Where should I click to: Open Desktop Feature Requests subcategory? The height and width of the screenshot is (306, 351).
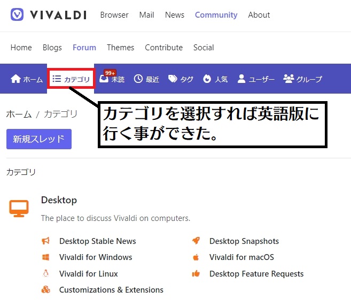coord(256,273)
